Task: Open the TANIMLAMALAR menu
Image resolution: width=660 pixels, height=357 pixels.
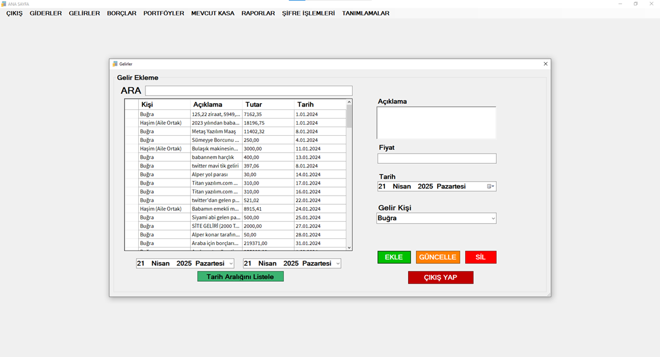Action: coord(365,13)
